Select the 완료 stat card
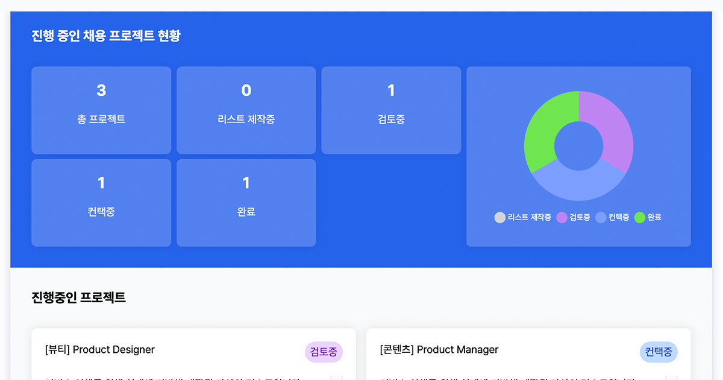The height and width of the screenshot is (380, 723). 246,203
